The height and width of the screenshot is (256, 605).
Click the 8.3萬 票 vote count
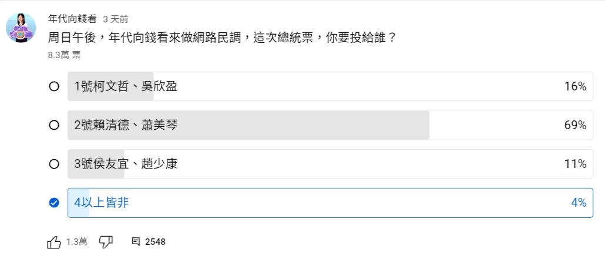coord(65,55)
